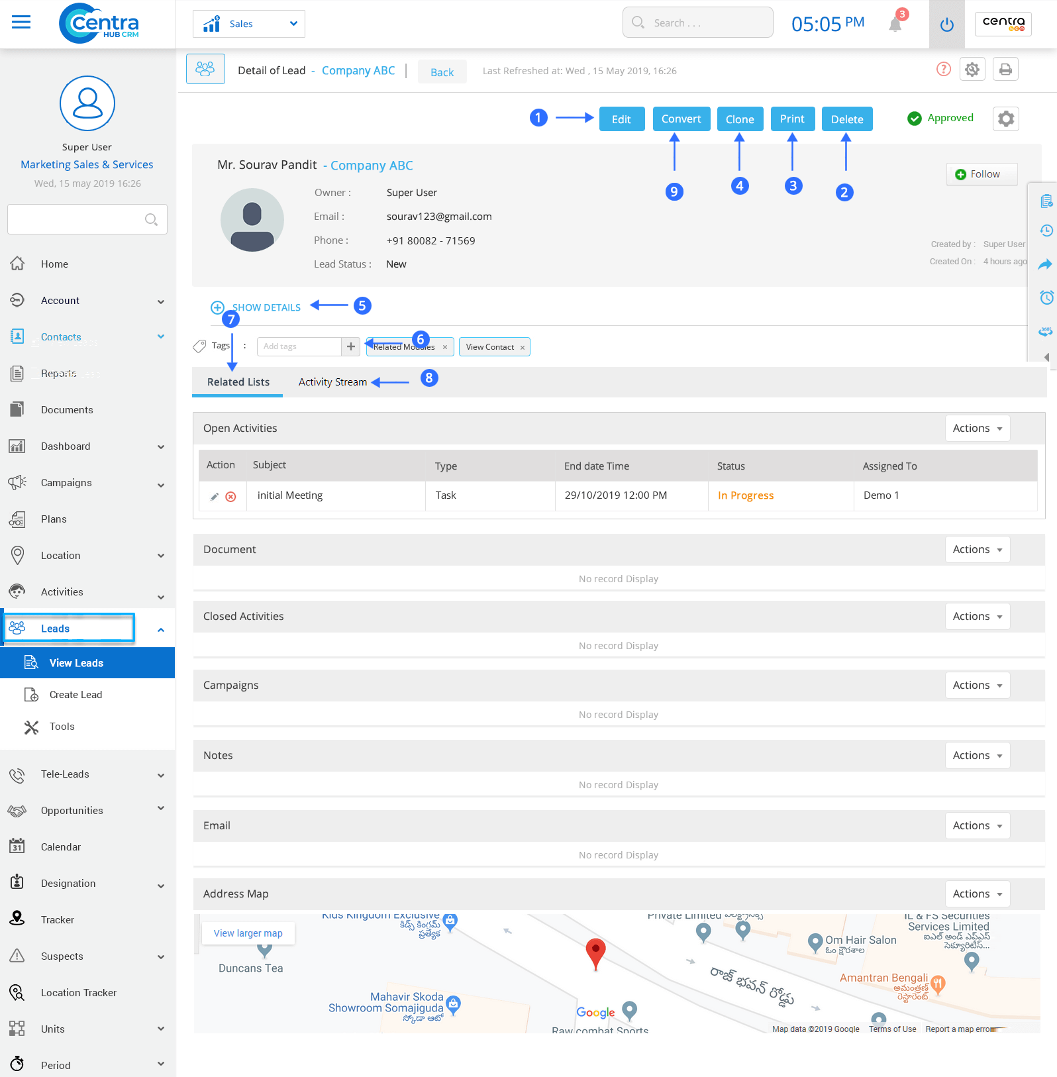Click the plus button to add tag
1057x1077 pixels.
pyautogui.click(x=351, y=346)
